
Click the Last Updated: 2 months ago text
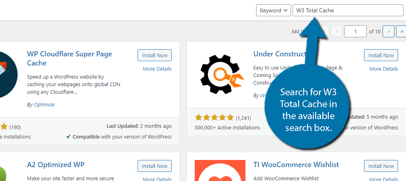click(x=139, y=126)
